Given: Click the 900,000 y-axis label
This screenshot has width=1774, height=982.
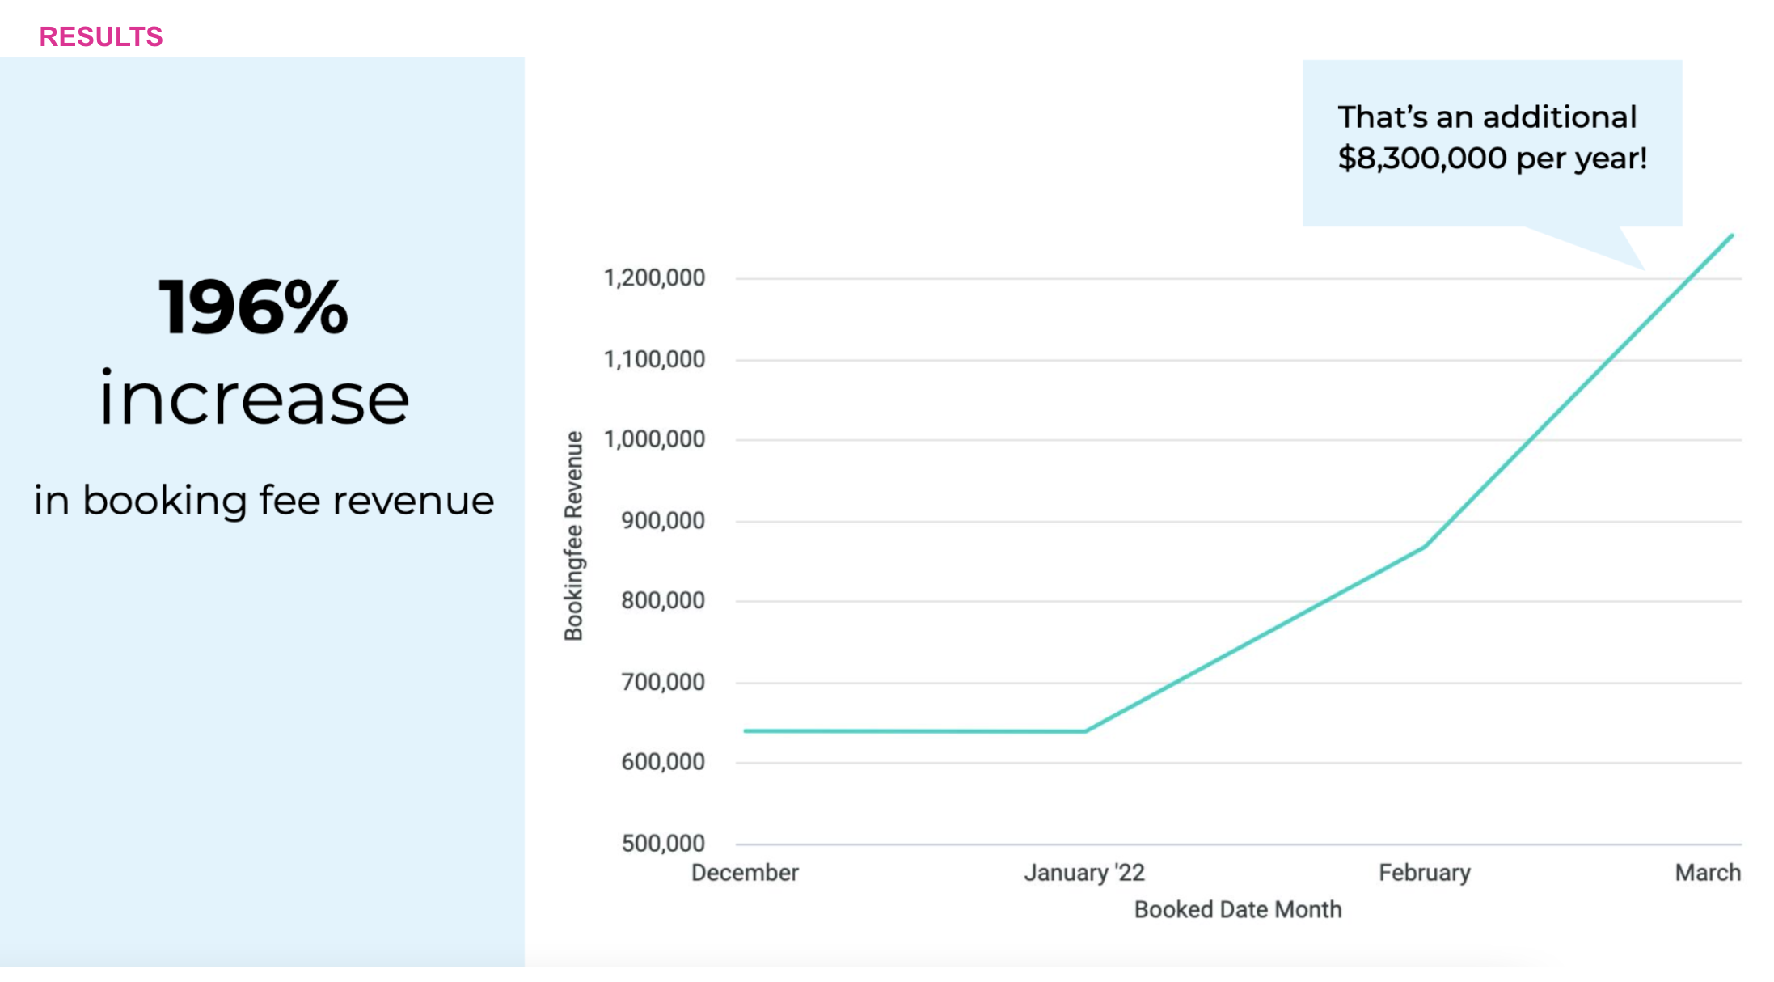Looking at the screenshot, I should (x=662, y=521).
